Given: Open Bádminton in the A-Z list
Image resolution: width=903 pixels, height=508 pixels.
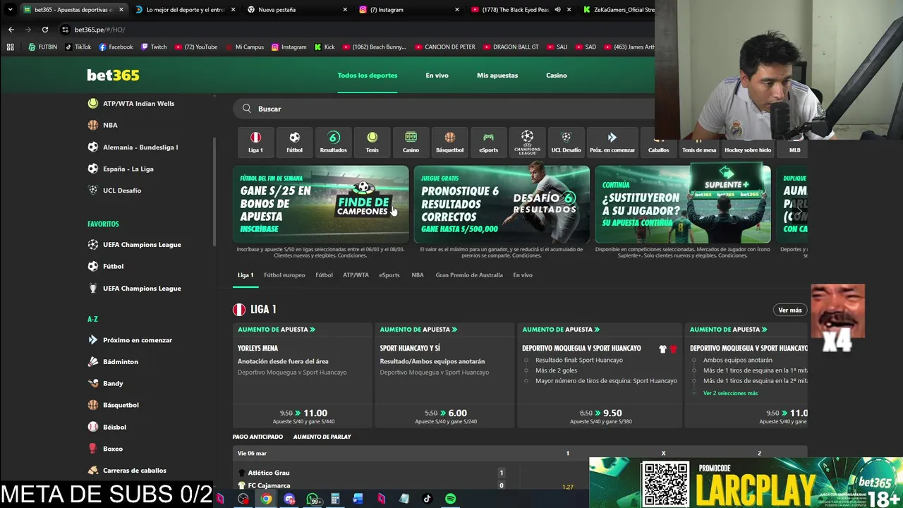Looking at the screenshot, I should (x=113, y=362).
